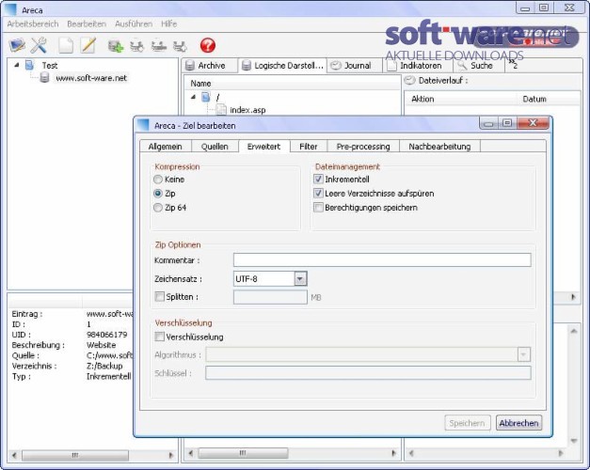Switch to the Filter tab

[x=309, y=147]
